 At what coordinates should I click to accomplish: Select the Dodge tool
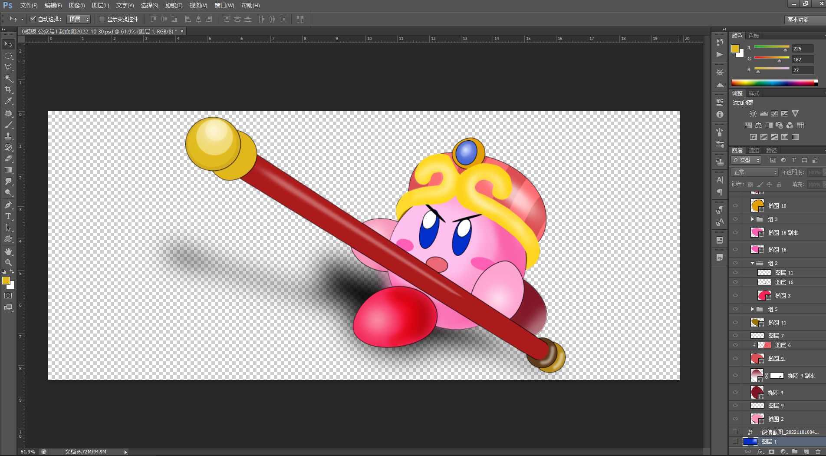pyautogui.click(x=8, y=193)
